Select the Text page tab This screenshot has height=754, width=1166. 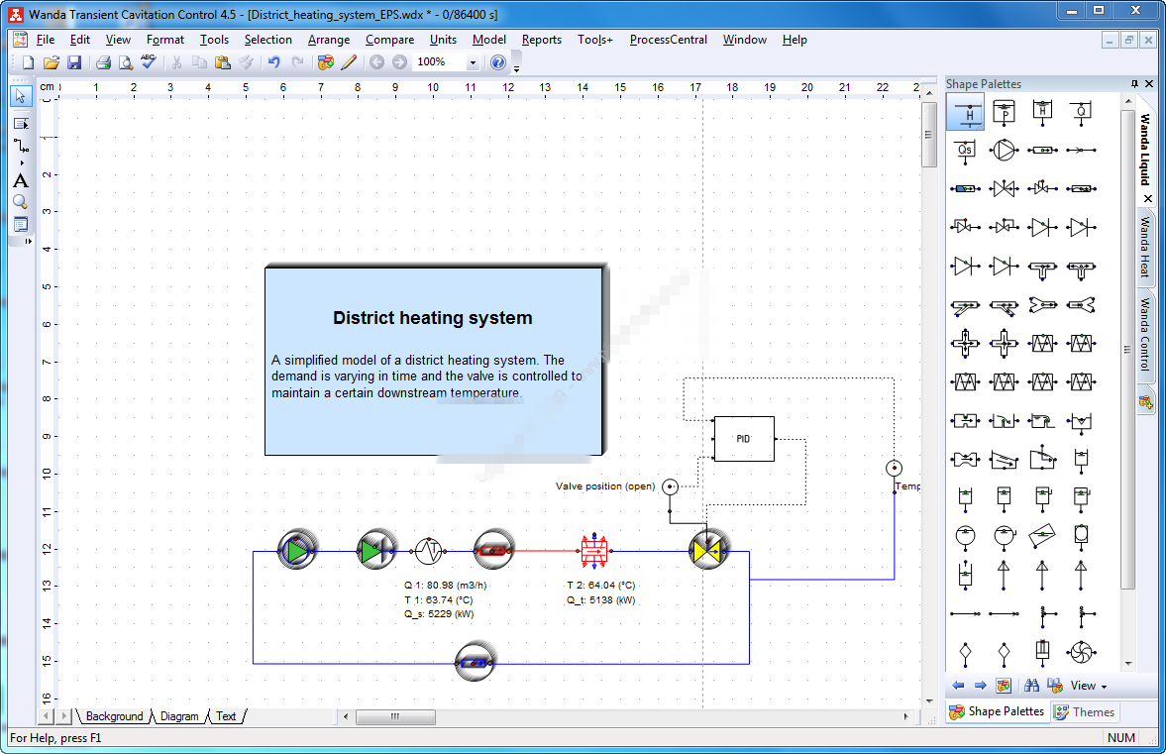(226, 716)
